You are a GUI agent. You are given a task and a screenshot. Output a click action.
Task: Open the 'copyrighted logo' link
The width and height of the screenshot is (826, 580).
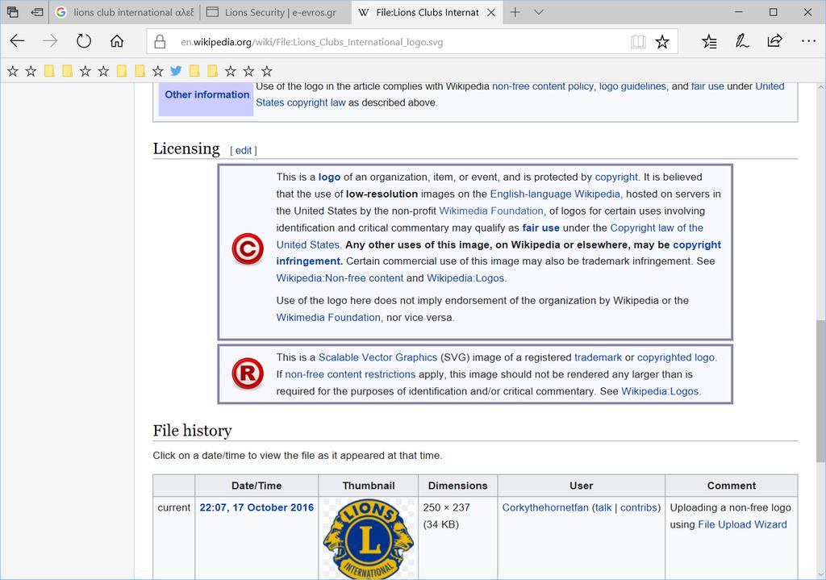coord(676,357)
